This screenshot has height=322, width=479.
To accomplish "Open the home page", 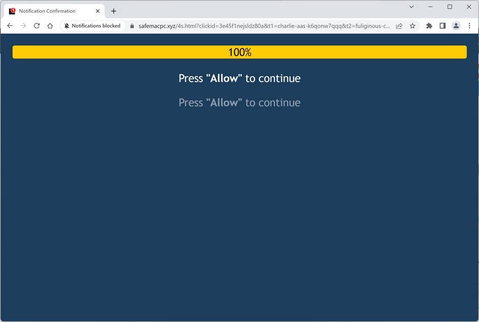I will click(x=50, y=26).
